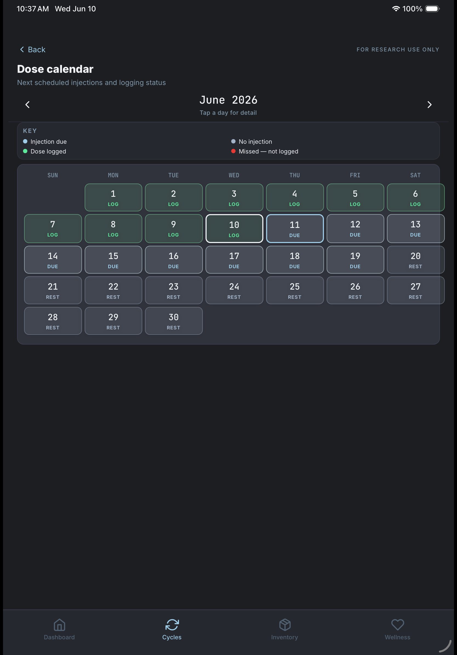Tap the WED column header
Viewport: 457px width, 655px height.
click(x=234, y=175)
